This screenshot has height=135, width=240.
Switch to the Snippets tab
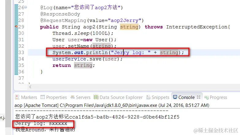[158, 97]
